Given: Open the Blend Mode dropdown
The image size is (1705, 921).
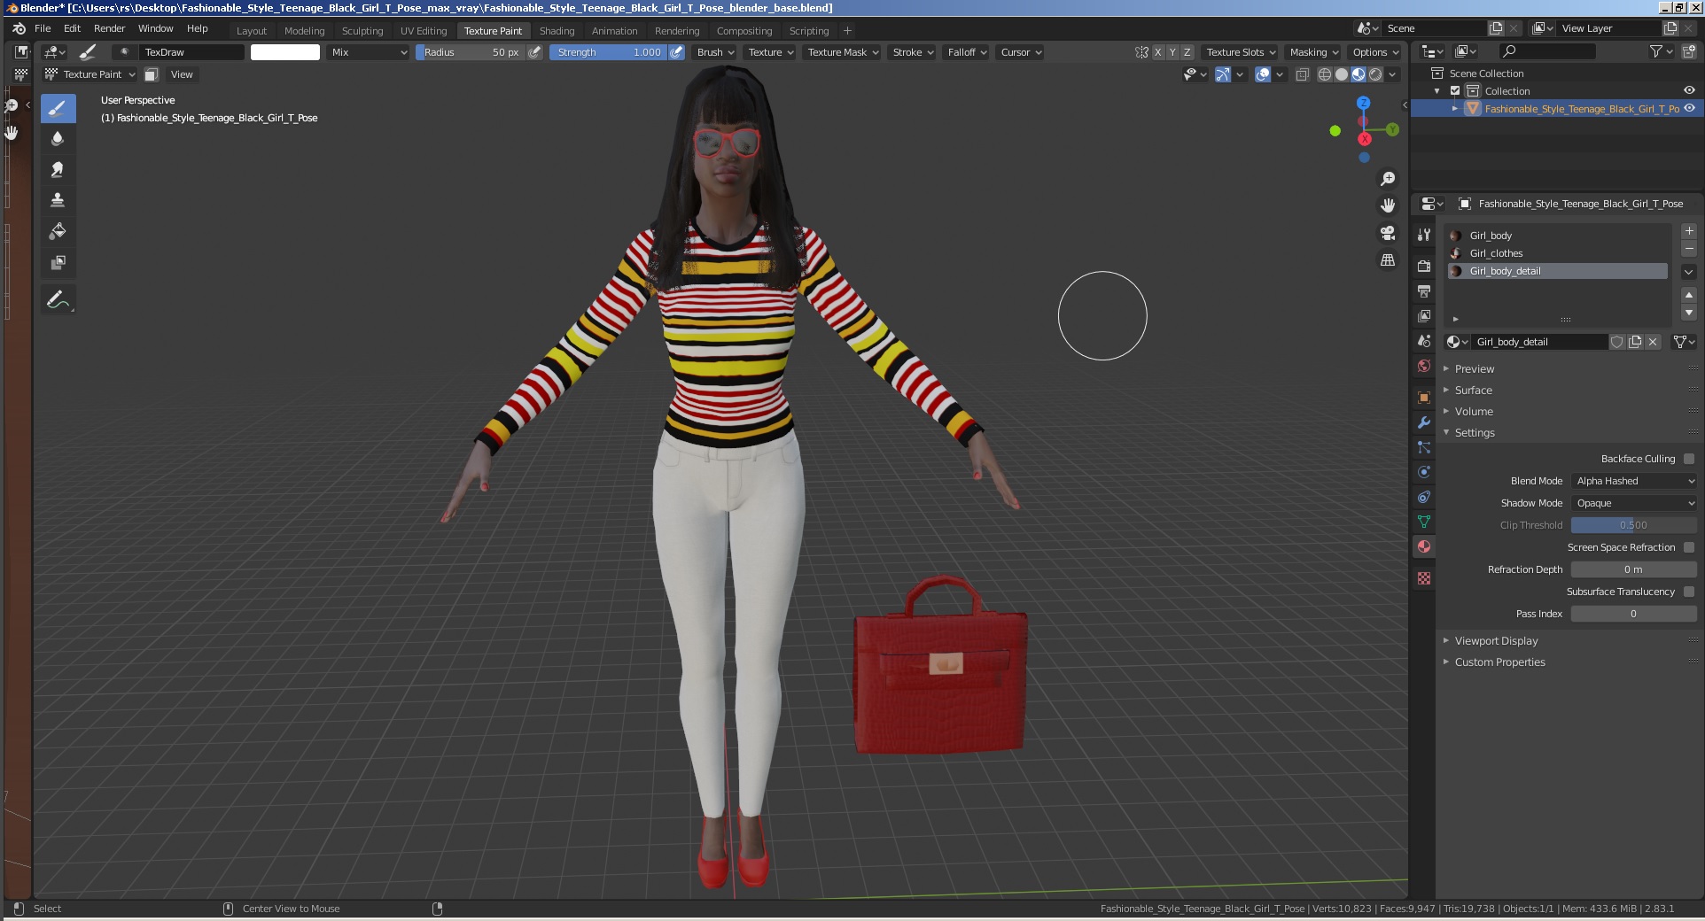Looking at the screenshot, I should click(1634, 481).
